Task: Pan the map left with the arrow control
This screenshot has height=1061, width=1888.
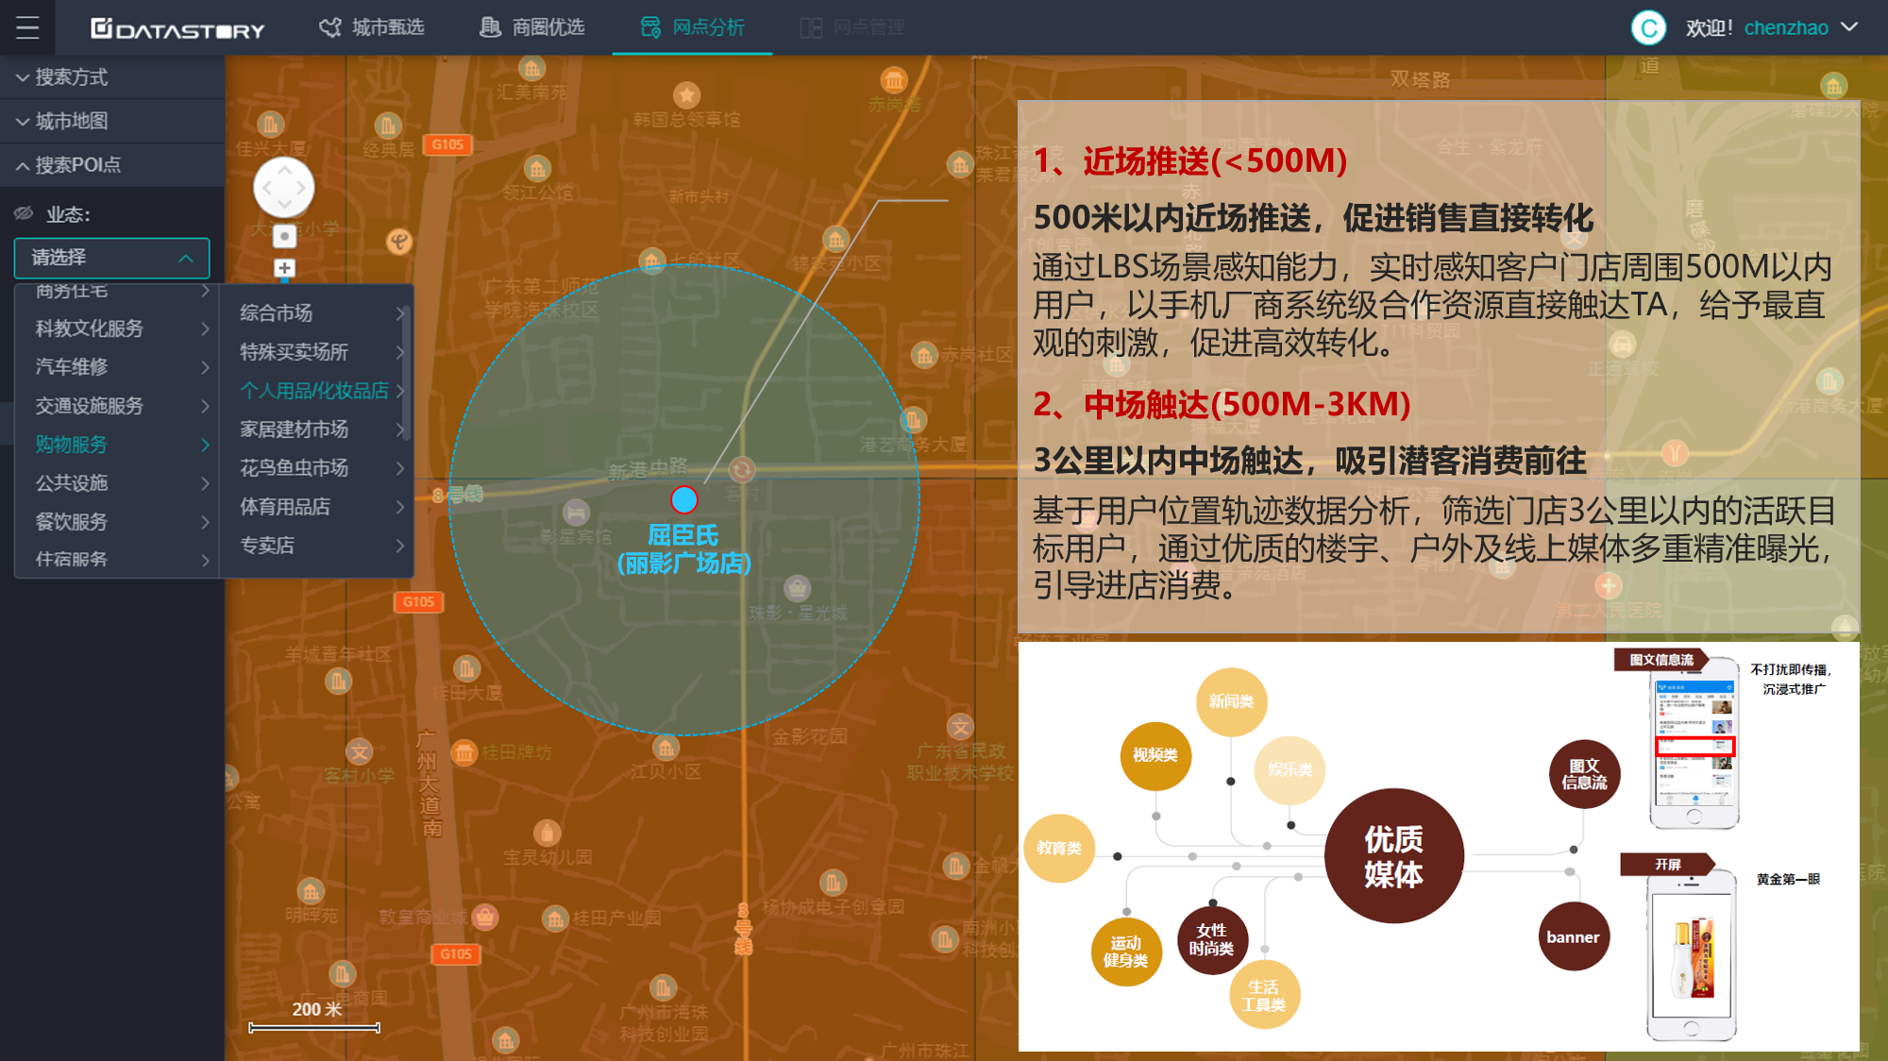Action: pyautogui.click(x=267, y=188)
